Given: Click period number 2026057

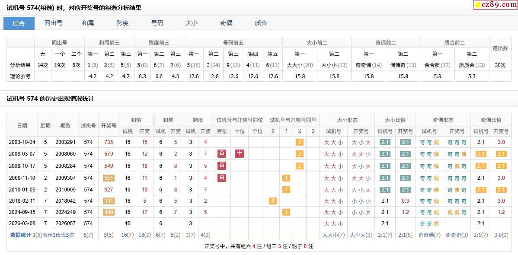Looking at the screenshot, I should tap(65, 223).
